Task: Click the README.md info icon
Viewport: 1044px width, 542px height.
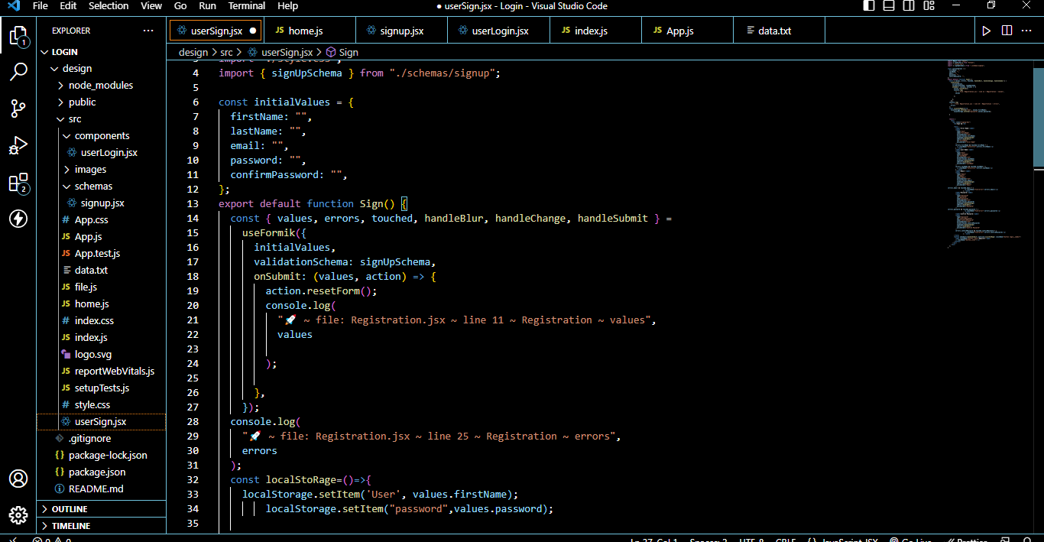Action: tap(60, 488)
